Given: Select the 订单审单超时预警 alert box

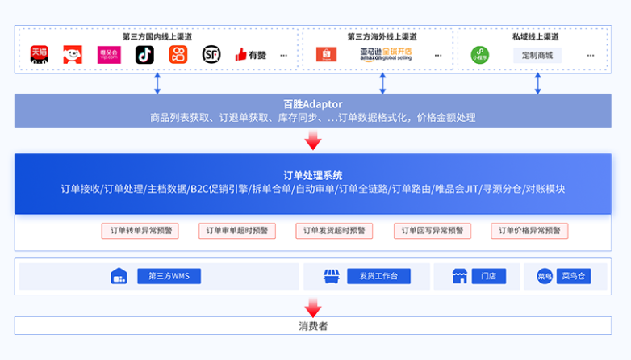Looking at the screenshot, I should 237,231.
